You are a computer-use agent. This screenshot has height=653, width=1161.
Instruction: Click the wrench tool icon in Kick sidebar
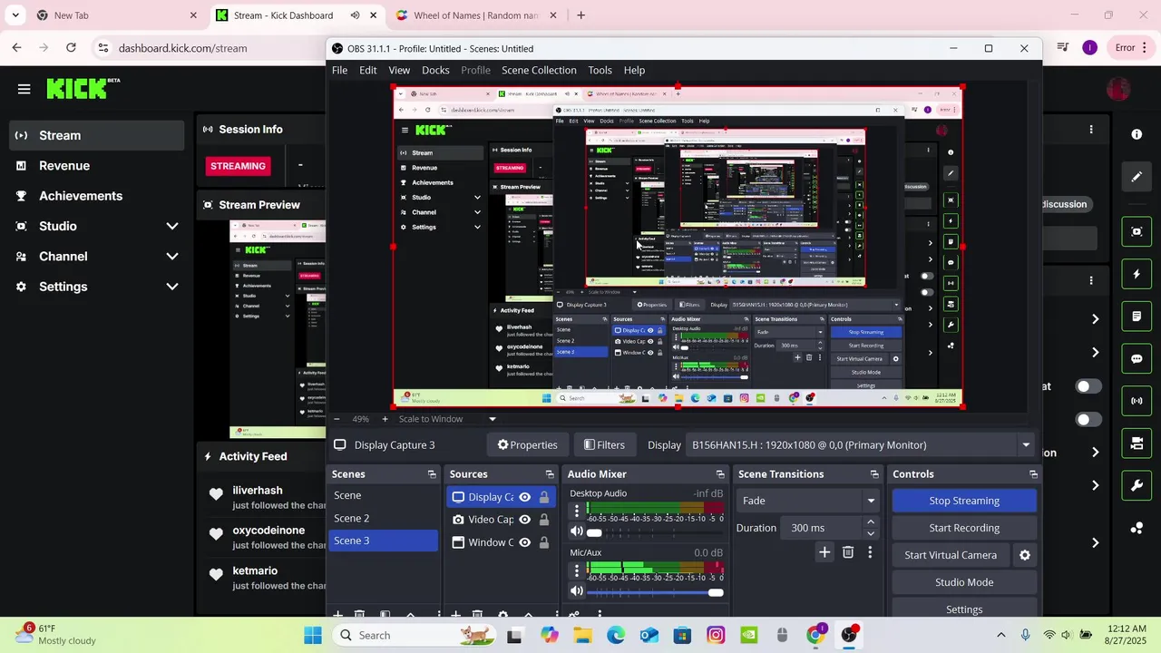1137,486
